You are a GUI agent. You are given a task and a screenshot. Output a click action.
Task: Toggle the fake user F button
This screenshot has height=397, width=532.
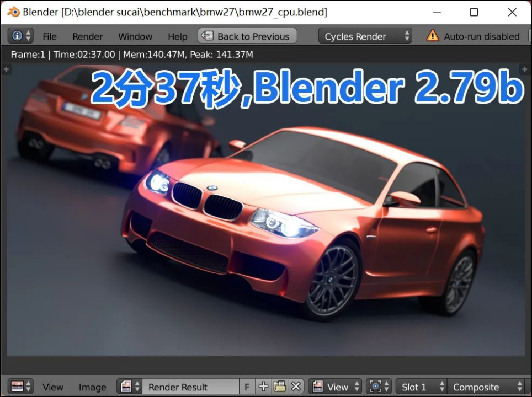[247, 387]
